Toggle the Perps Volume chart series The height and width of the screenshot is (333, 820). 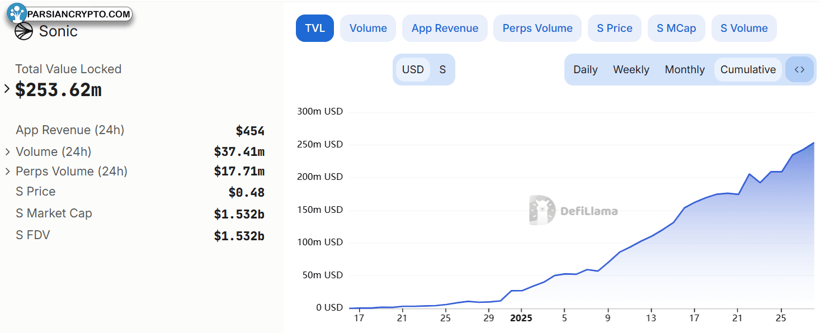[538, 28]
